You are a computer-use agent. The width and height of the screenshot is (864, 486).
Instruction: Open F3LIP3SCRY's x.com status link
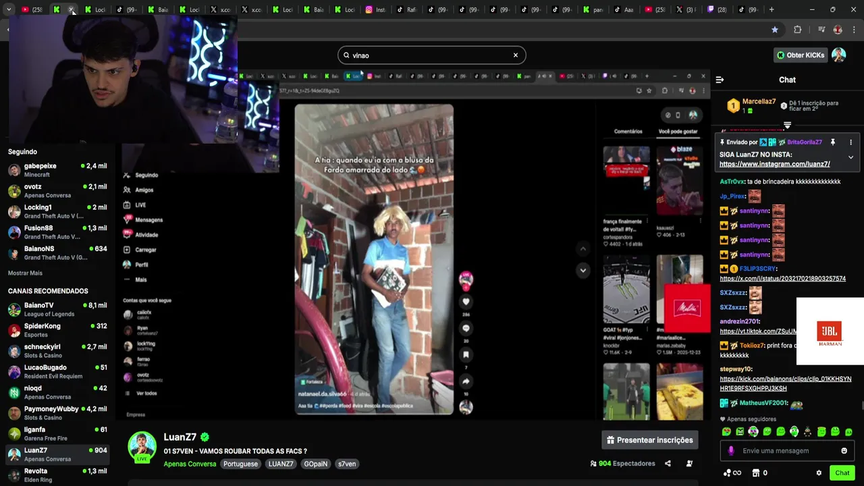point(782,279)
